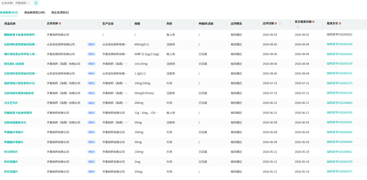Sort the table by 过评日期 arrows

click(x=280, y=24)
